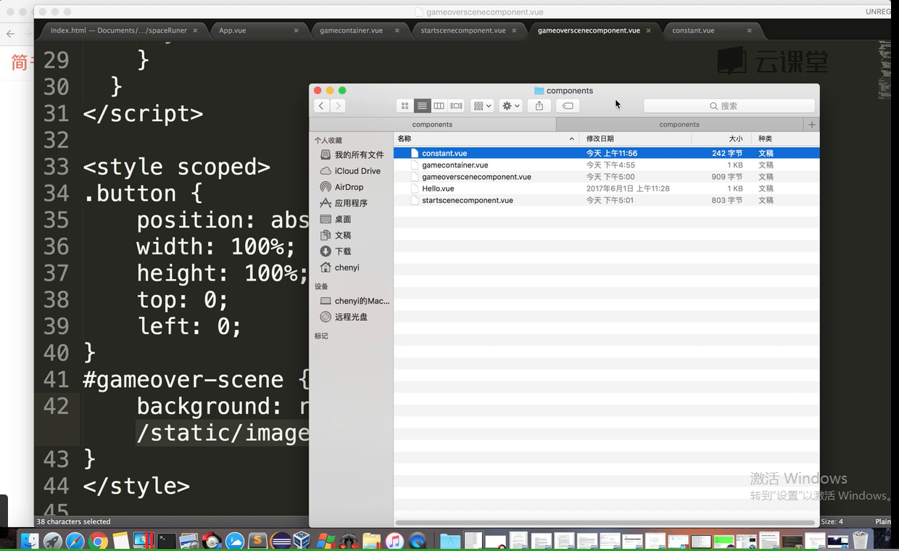Switch to the constant.vue editor tab
Viewport: 899px width, 551px height.
693,30
